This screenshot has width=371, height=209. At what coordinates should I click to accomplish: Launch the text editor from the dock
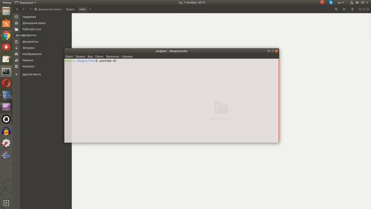coord(6,59)
